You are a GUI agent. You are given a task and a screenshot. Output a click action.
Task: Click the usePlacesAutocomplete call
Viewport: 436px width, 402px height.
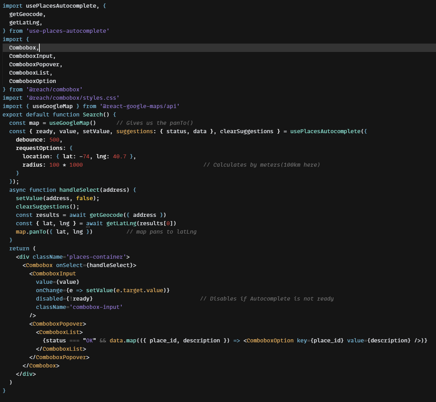point(326,131)
